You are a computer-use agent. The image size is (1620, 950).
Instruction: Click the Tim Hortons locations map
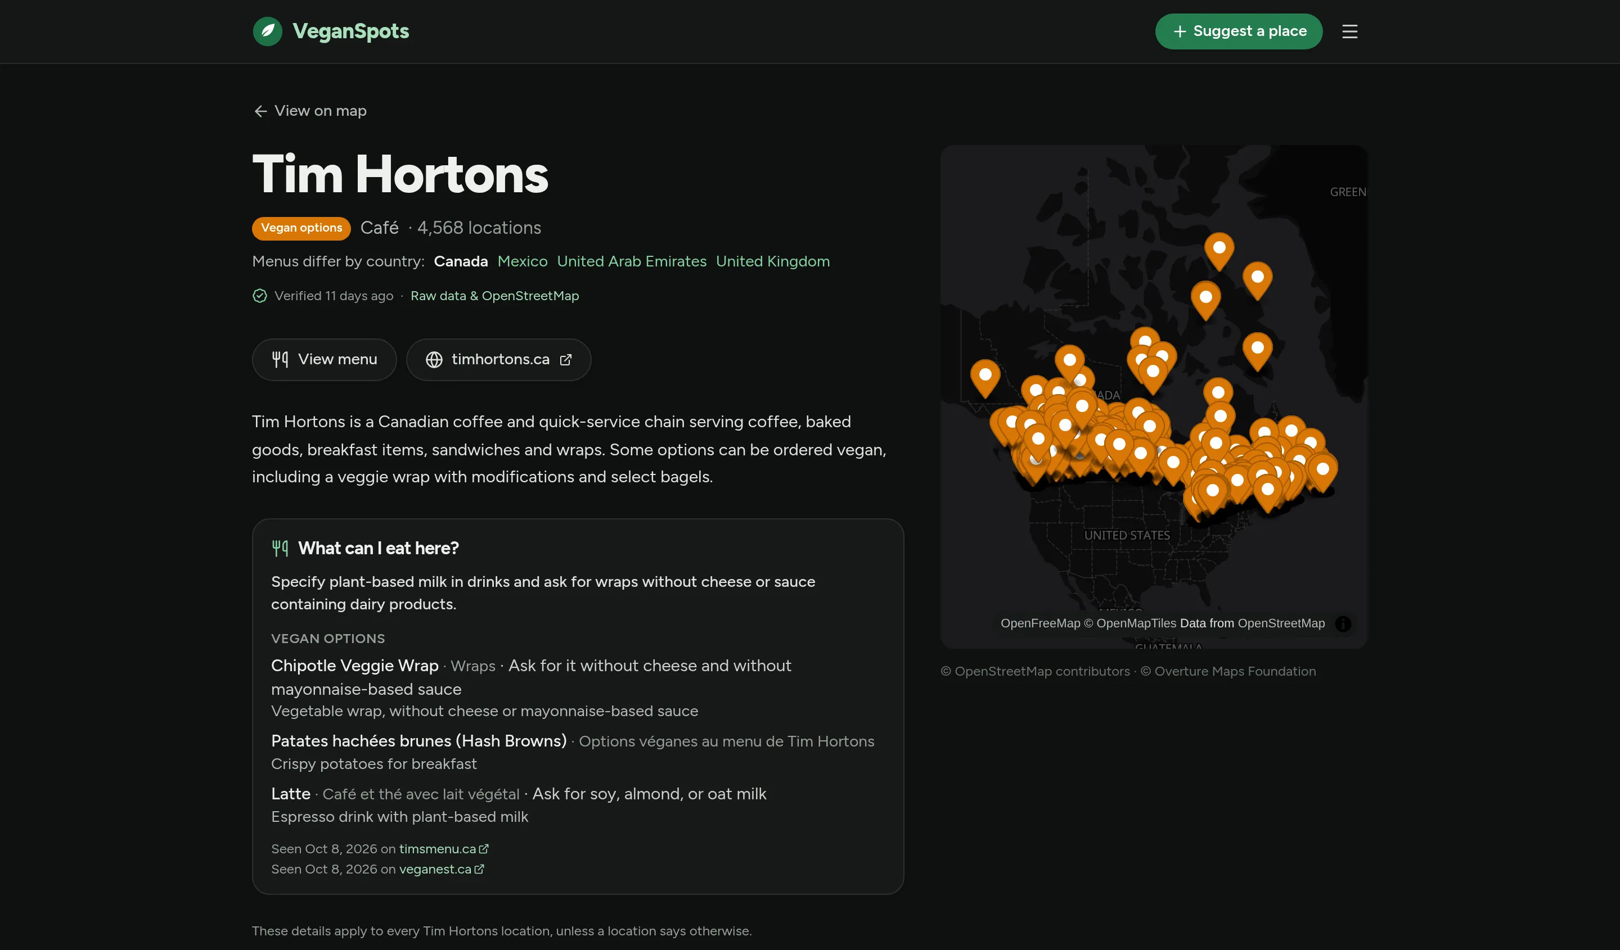click(x=1154, y=396)
